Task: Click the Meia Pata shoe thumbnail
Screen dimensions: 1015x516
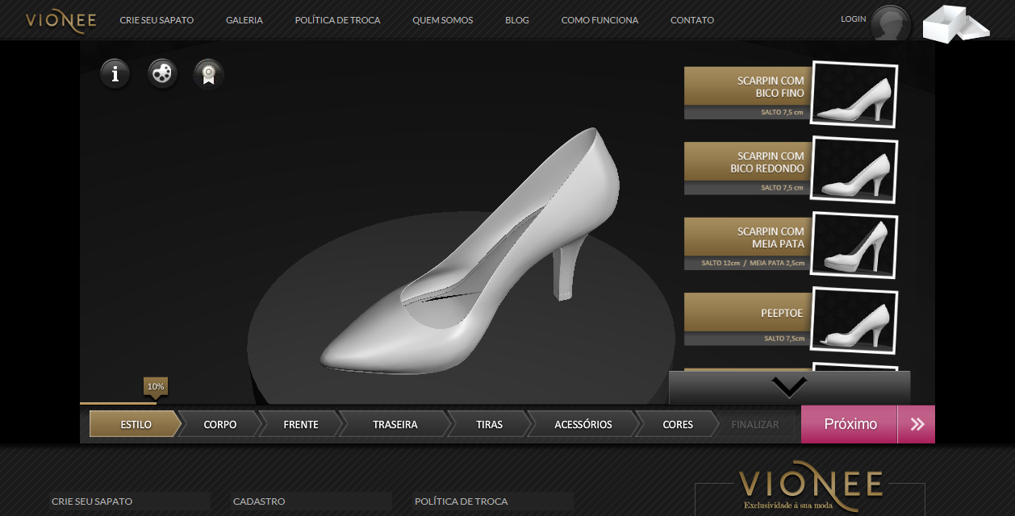Action: point(854,244)
